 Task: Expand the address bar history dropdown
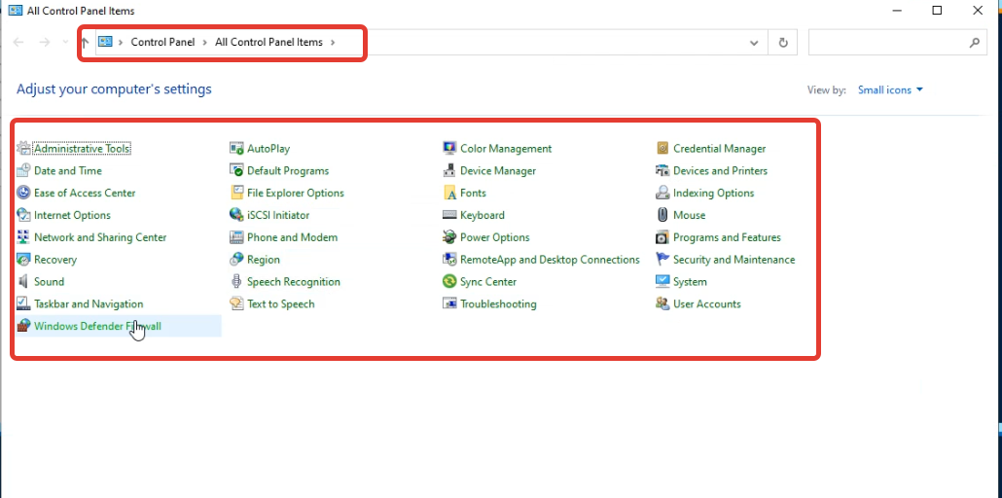tap(754, 43)
